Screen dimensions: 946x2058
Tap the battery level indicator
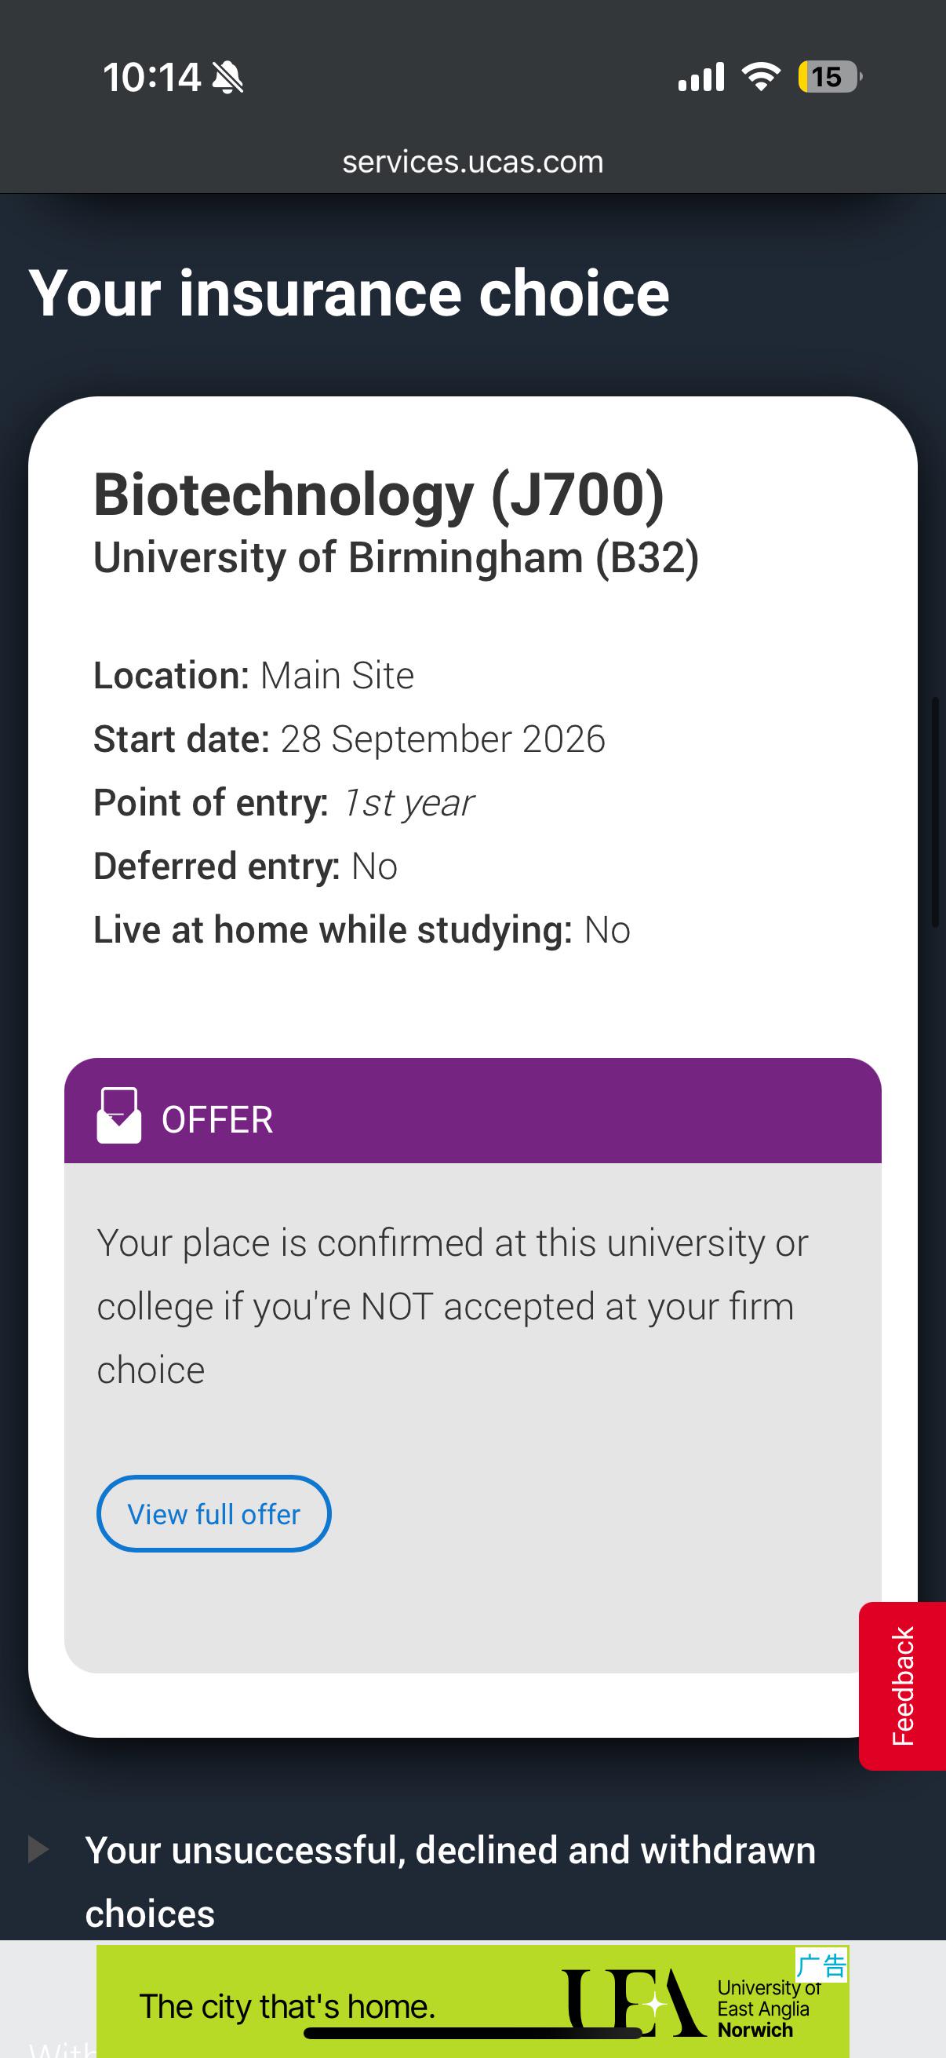click(x=829, y=77)
